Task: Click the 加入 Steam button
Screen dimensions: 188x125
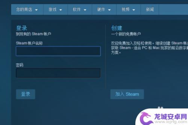Action: point(127,94)
